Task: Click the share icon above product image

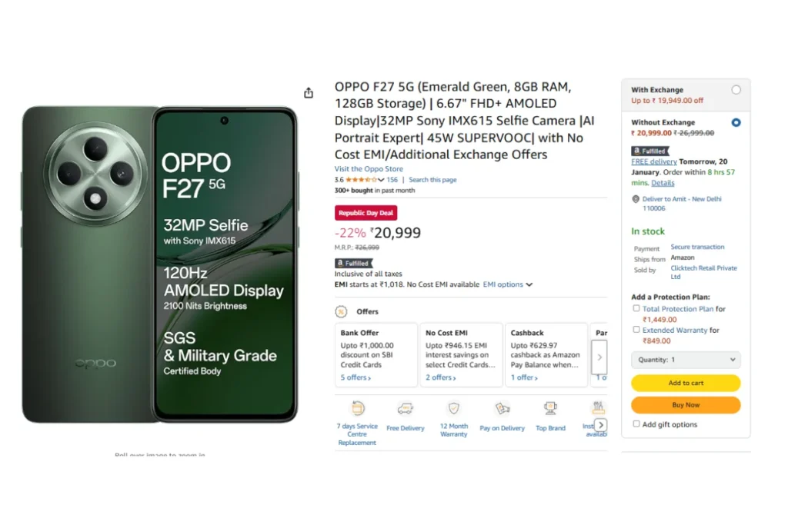Action: 309,93
